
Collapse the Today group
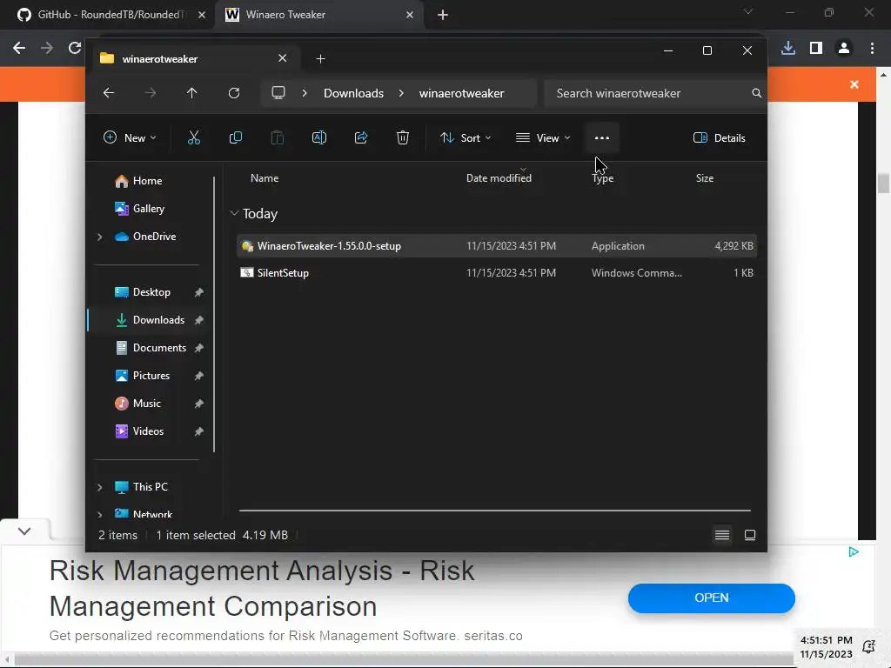[x=234, y=213]
